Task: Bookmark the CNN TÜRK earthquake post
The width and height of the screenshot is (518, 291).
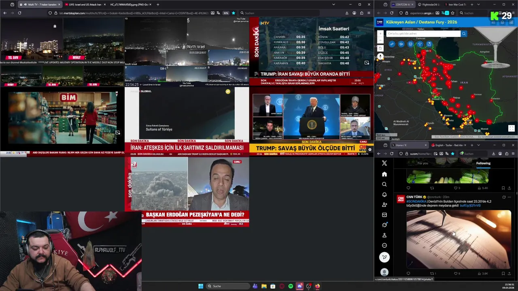Action: click(x=503, y=274)
